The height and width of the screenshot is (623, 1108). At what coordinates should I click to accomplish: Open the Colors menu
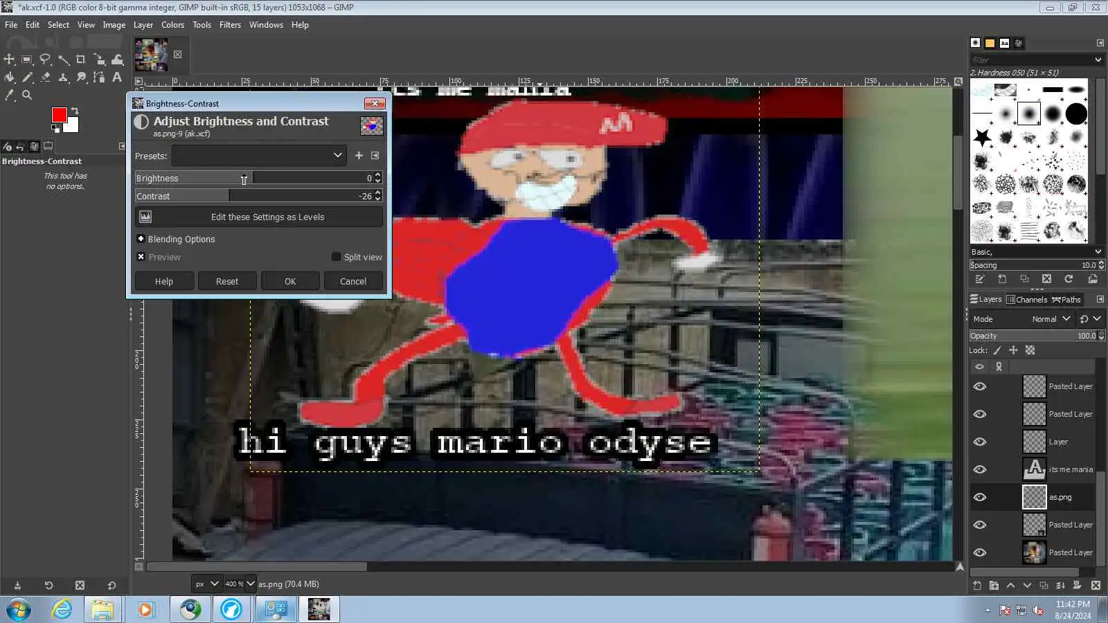(x=172, y=25)
